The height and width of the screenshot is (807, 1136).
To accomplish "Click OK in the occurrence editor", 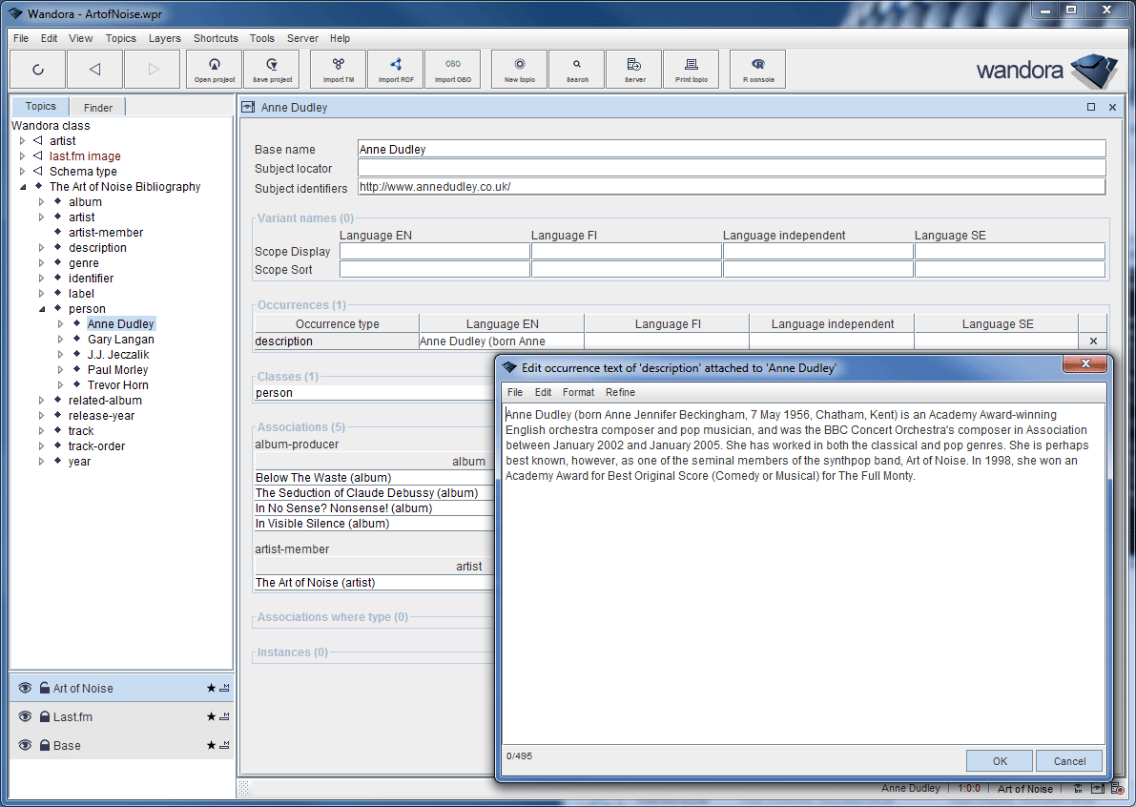I will tap(999, 760).
